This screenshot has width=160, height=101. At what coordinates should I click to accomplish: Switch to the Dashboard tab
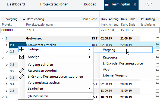16,4
